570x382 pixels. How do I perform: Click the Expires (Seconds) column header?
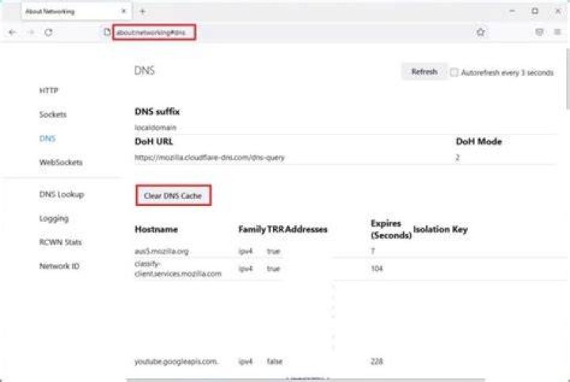click(391, 229)
